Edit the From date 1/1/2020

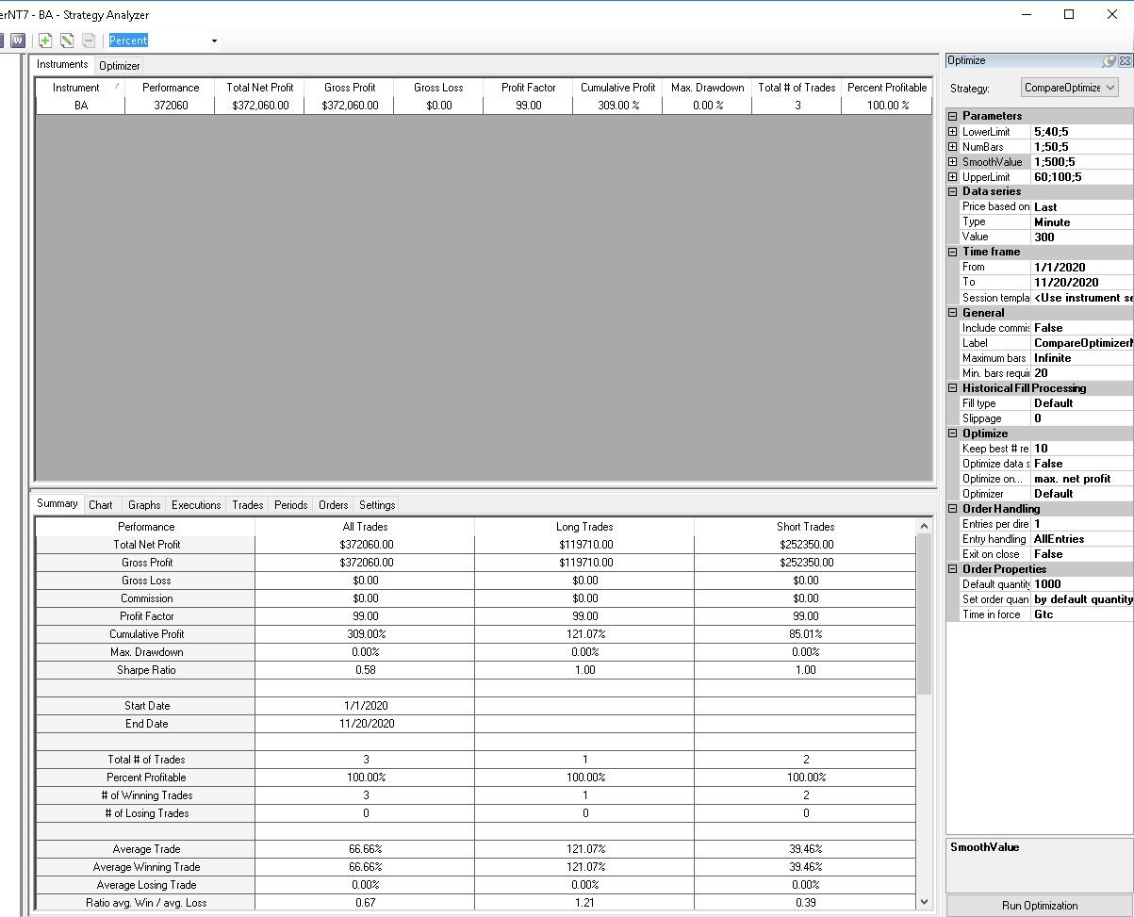click(1082, 268)
